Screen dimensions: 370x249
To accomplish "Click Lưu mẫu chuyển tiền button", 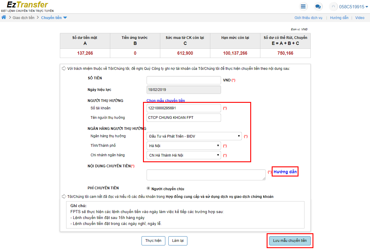I will click(290, 241).
